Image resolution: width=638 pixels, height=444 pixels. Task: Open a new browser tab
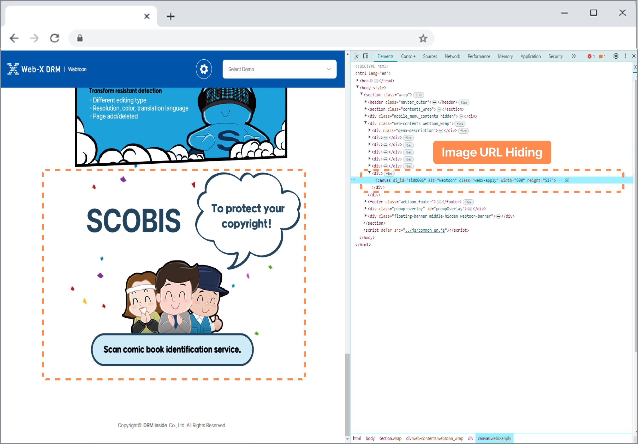(171, 16)
